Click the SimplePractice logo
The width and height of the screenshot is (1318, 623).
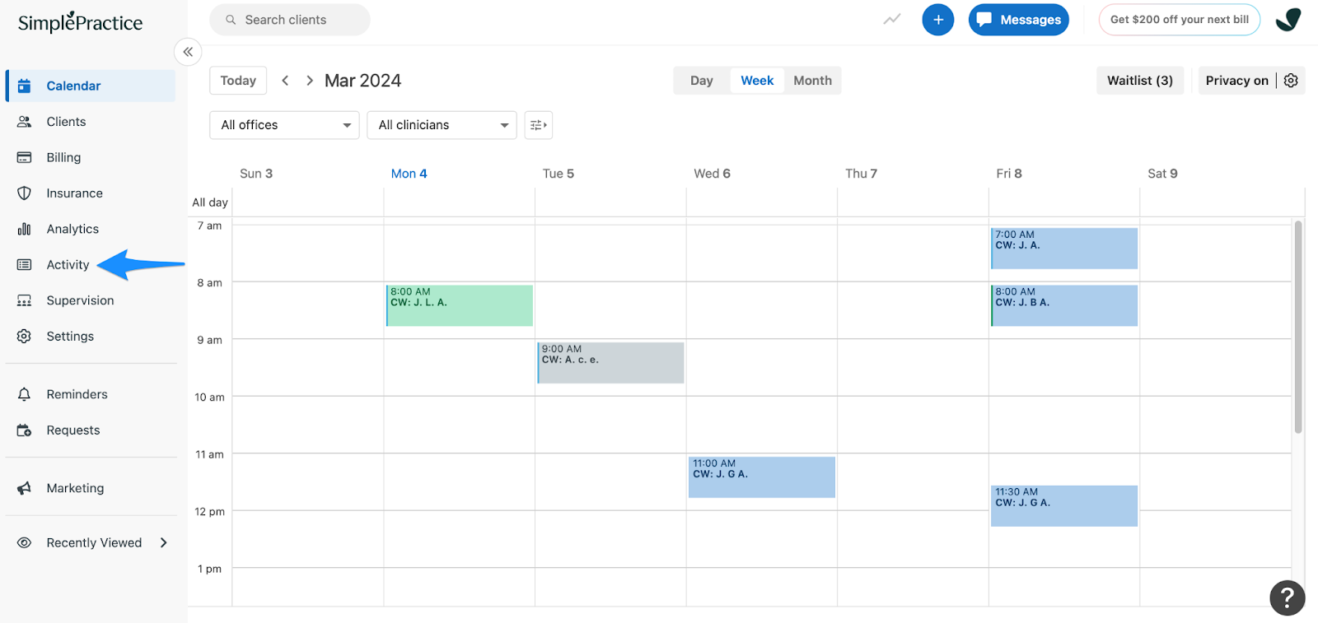[81, 22]
